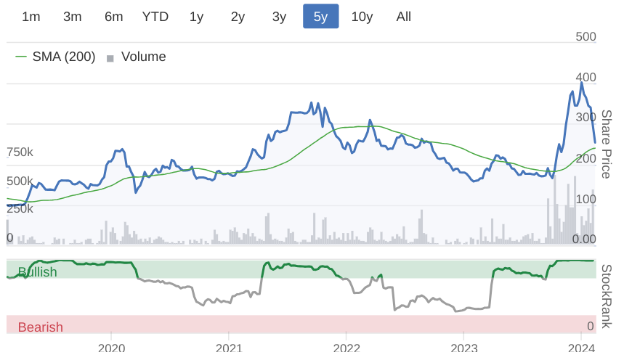Click the 250k volume axis label
This screenshot has height=352, width=624.
(x=20, y=208)
